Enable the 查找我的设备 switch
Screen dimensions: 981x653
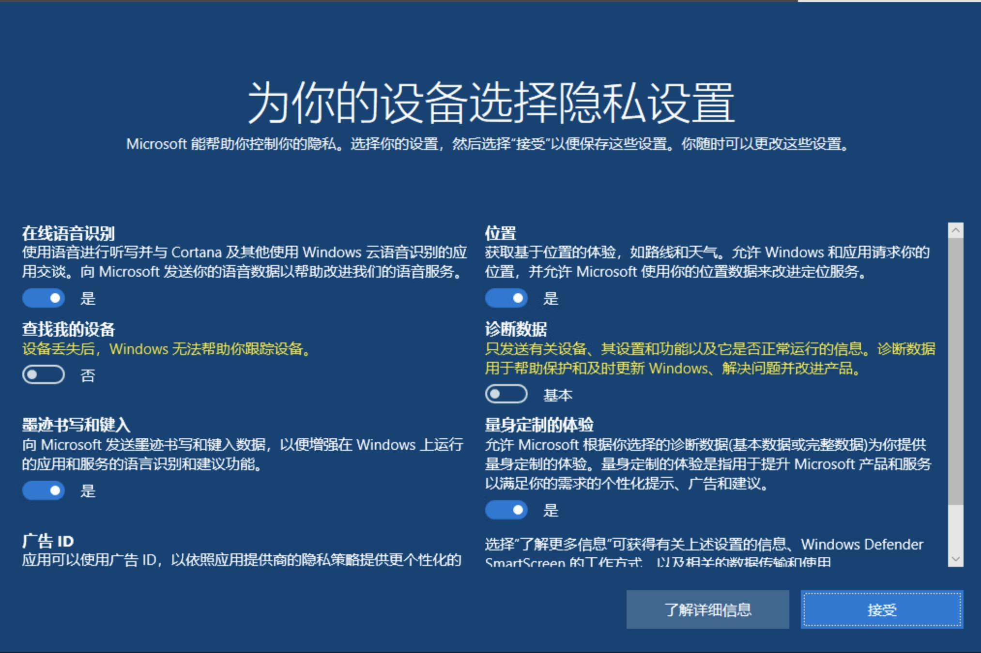[43, 375]
